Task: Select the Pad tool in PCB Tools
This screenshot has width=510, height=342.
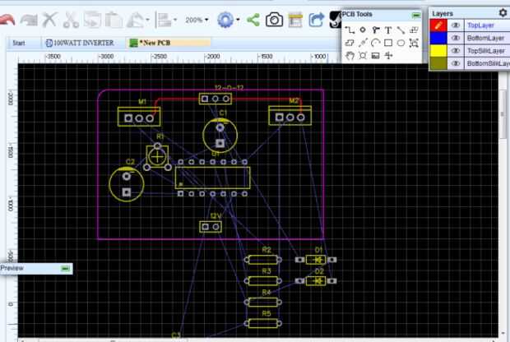Action: coord(363,30)
